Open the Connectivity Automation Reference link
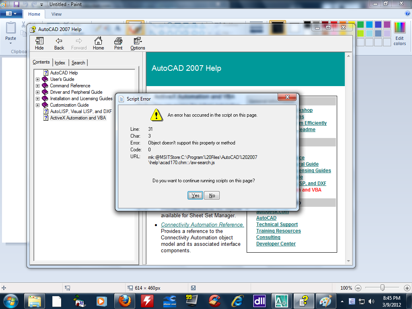 coord(203,225)
